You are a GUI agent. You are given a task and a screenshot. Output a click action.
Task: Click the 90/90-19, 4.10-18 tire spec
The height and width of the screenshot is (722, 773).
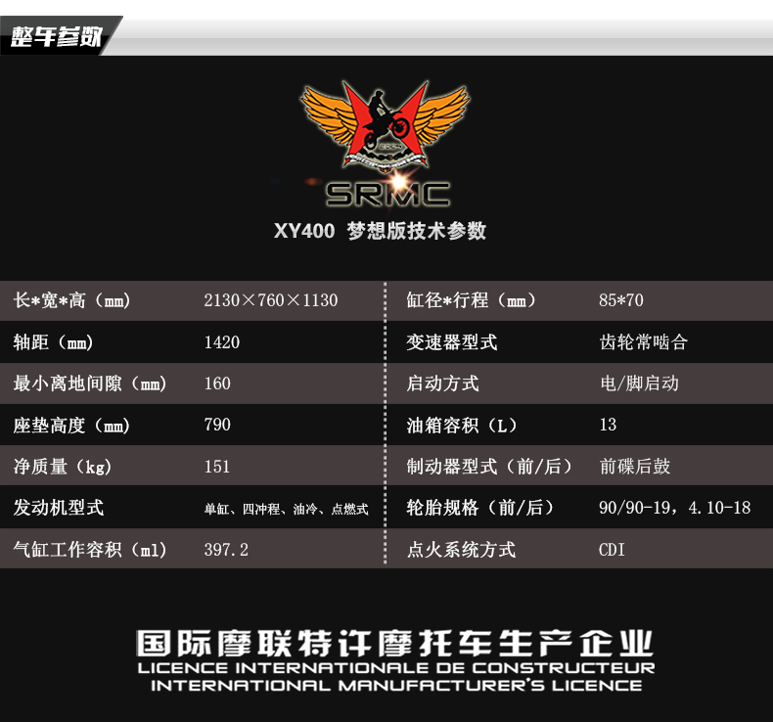[x=675, y=508]
